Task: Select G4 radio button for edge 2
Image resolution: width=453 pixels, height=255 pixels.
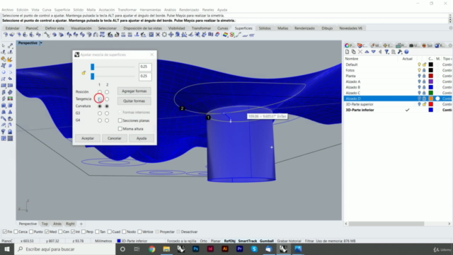Action: (107, 120)
